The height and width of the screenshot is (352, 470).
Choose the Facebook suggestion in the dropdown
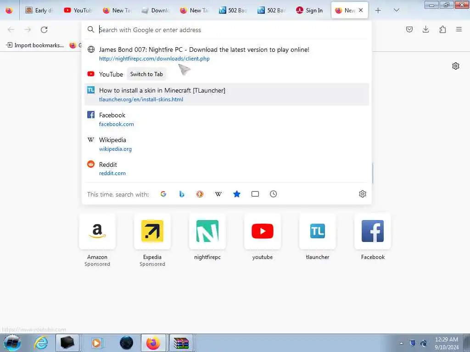click(227, 120)
